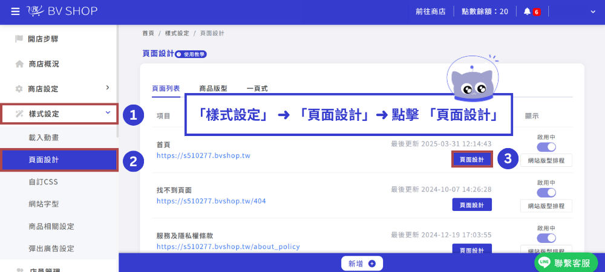605x272 pixels.
Task: Toggle the 首頁 enabled switch
Action: pos(546,147)
